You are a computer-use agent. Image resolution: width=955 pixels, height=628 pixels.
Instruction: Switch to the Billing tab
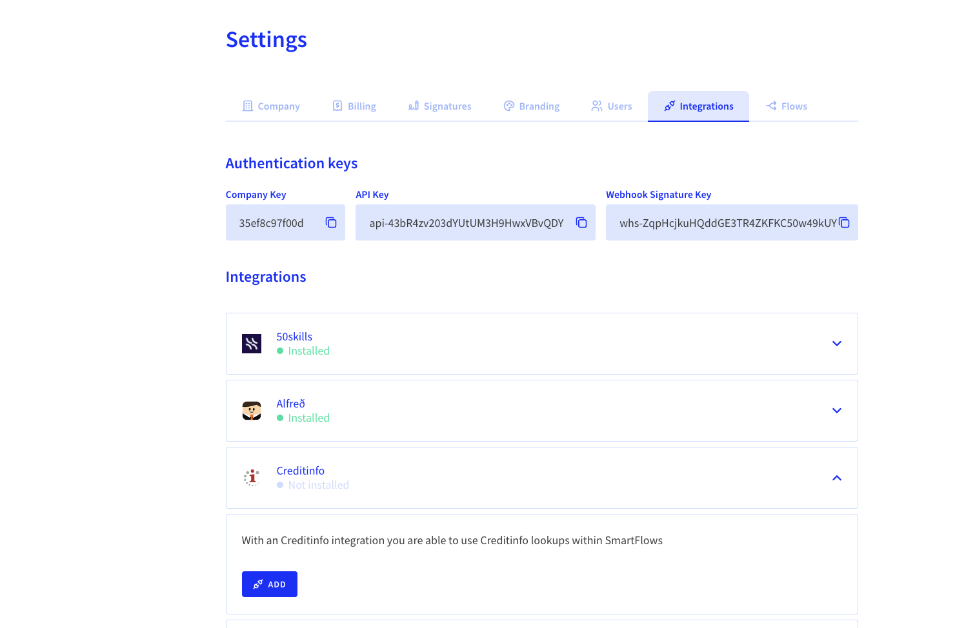click(354, 106)
